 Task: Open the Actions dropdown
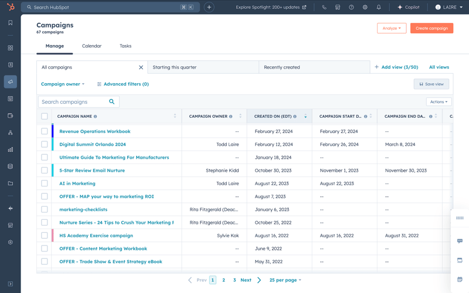pos(439,101)
